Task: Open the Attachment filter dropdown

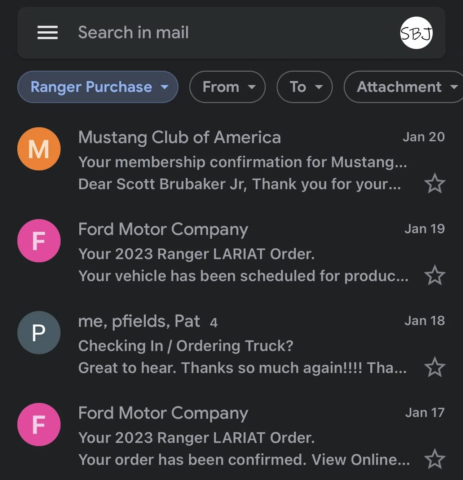Action: (x=404, y=87)
